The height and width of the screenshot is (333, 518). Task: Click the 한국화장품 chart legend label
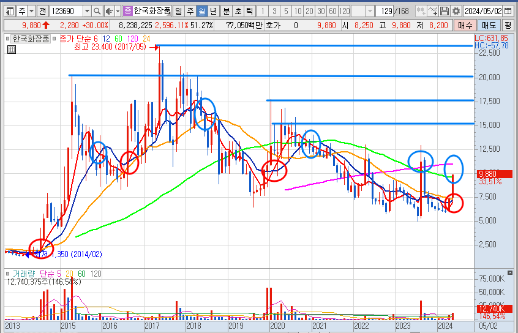coord(31,39)
